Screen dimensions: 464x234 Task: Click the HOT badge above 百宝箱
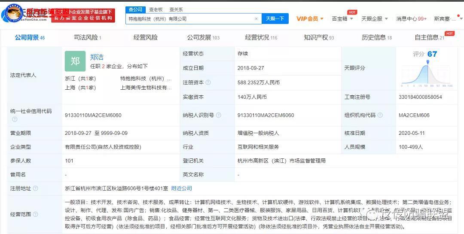352,12
